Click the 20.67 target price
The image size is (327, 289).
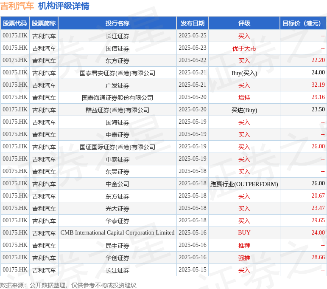[318, 196]
